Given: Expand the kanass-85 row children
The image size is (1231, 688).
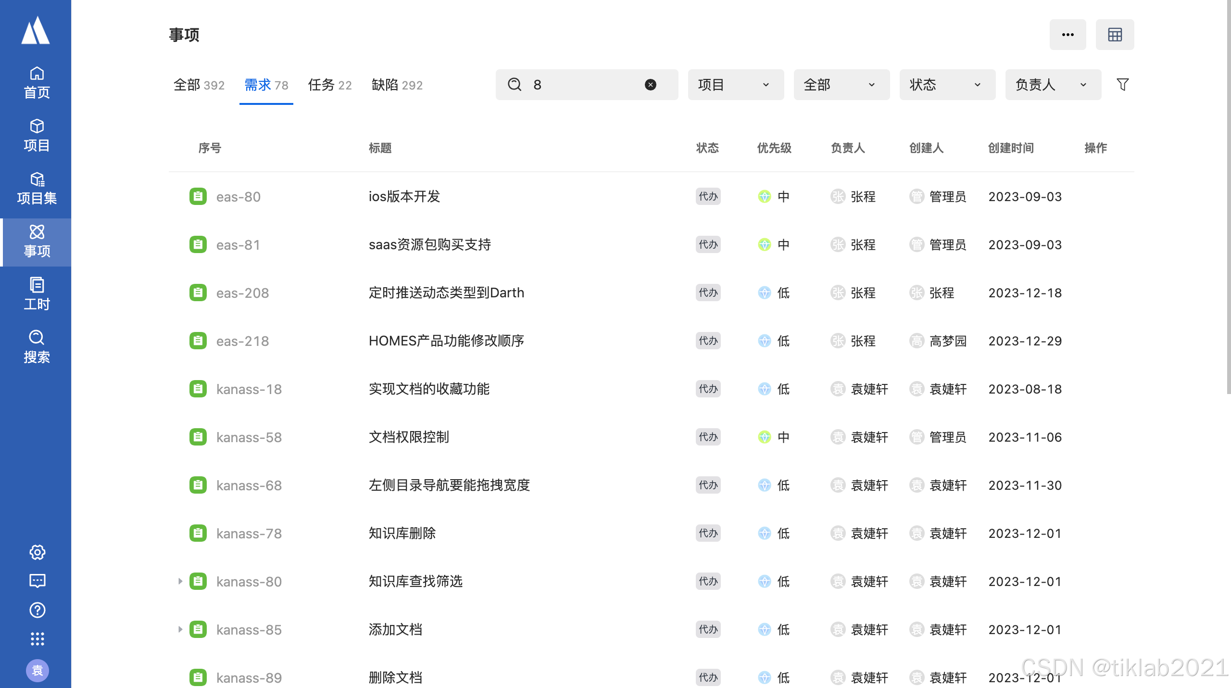Looking at the screenshot, I should pos(180,629).
